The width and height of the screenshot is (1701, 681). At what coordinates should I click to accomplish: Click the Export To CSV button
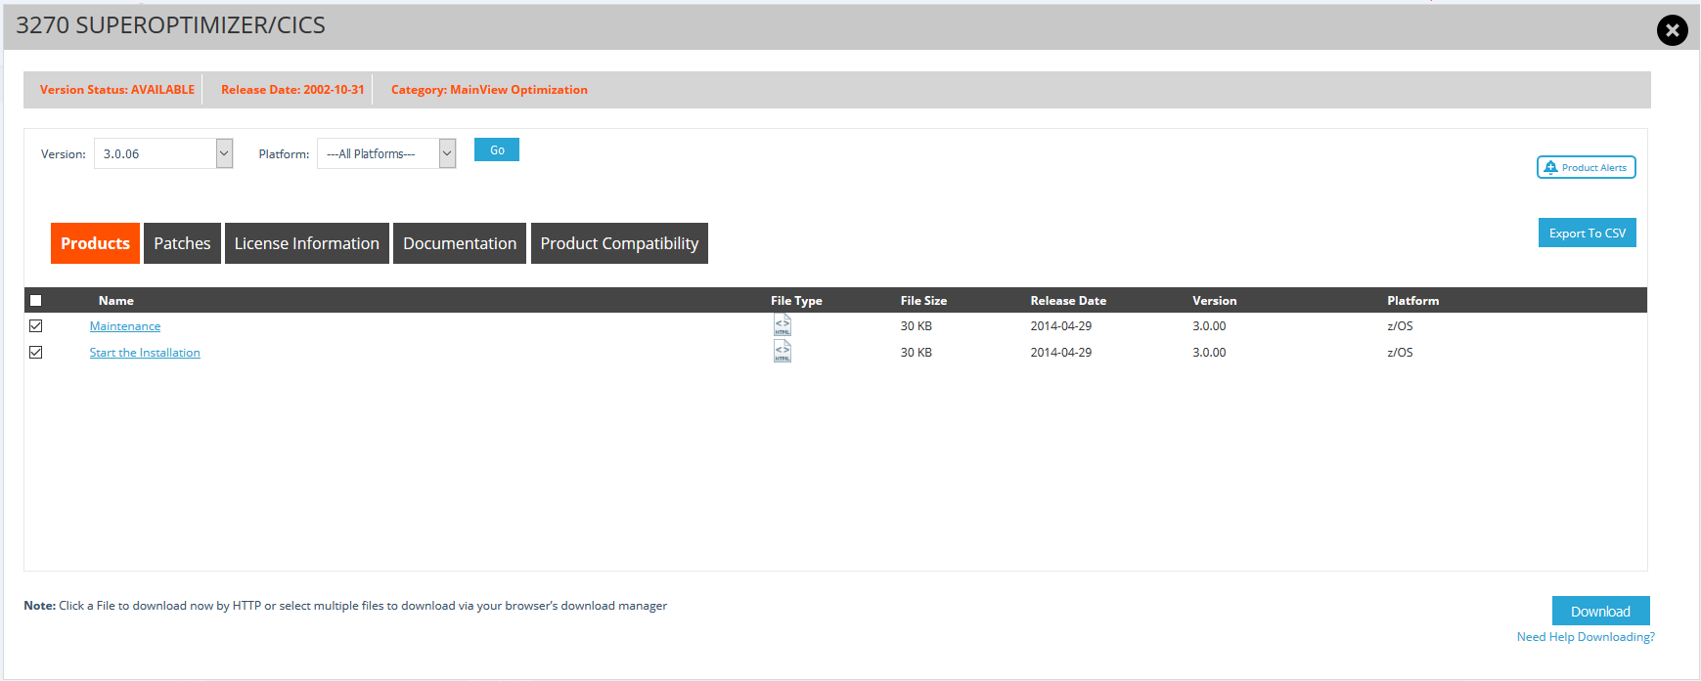pos(1587,233)
